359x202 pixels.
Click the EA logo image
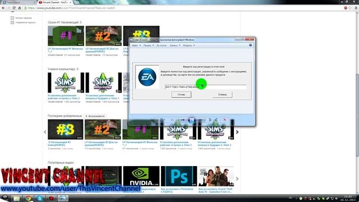[x=147, y=77]
